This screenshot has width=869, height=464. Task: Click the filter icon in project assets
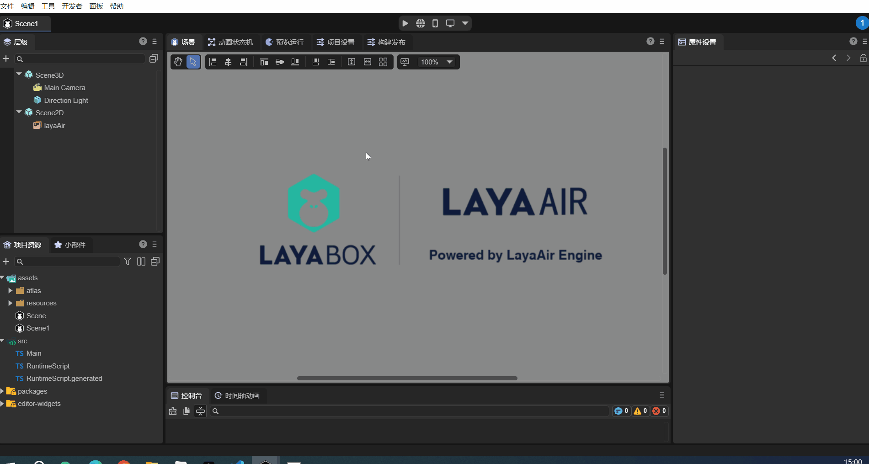(x=128, y=261)
